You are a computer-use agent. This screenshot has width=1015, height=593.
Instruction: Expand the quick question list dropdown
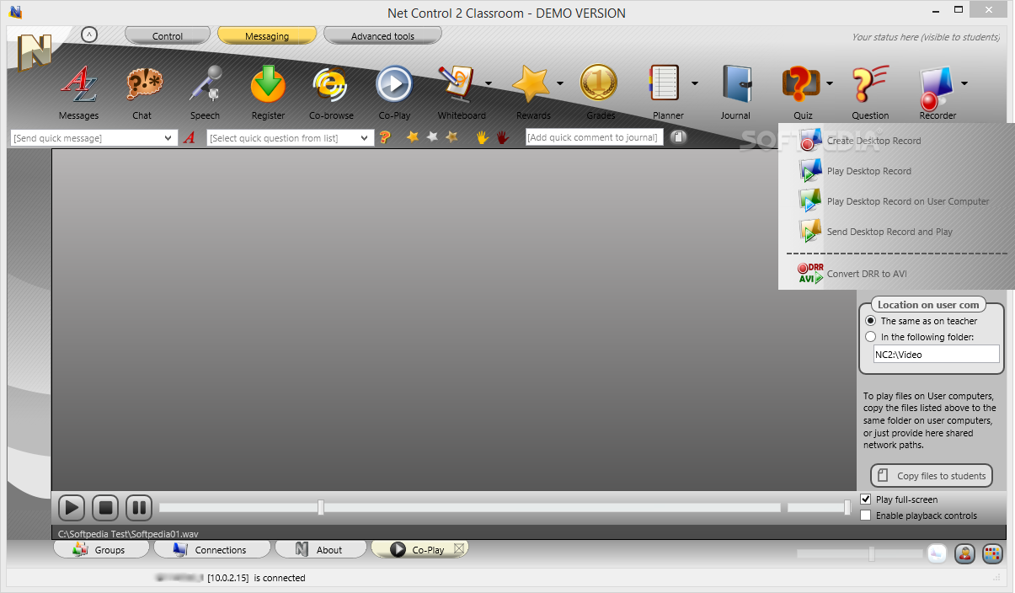pos(365,138)
